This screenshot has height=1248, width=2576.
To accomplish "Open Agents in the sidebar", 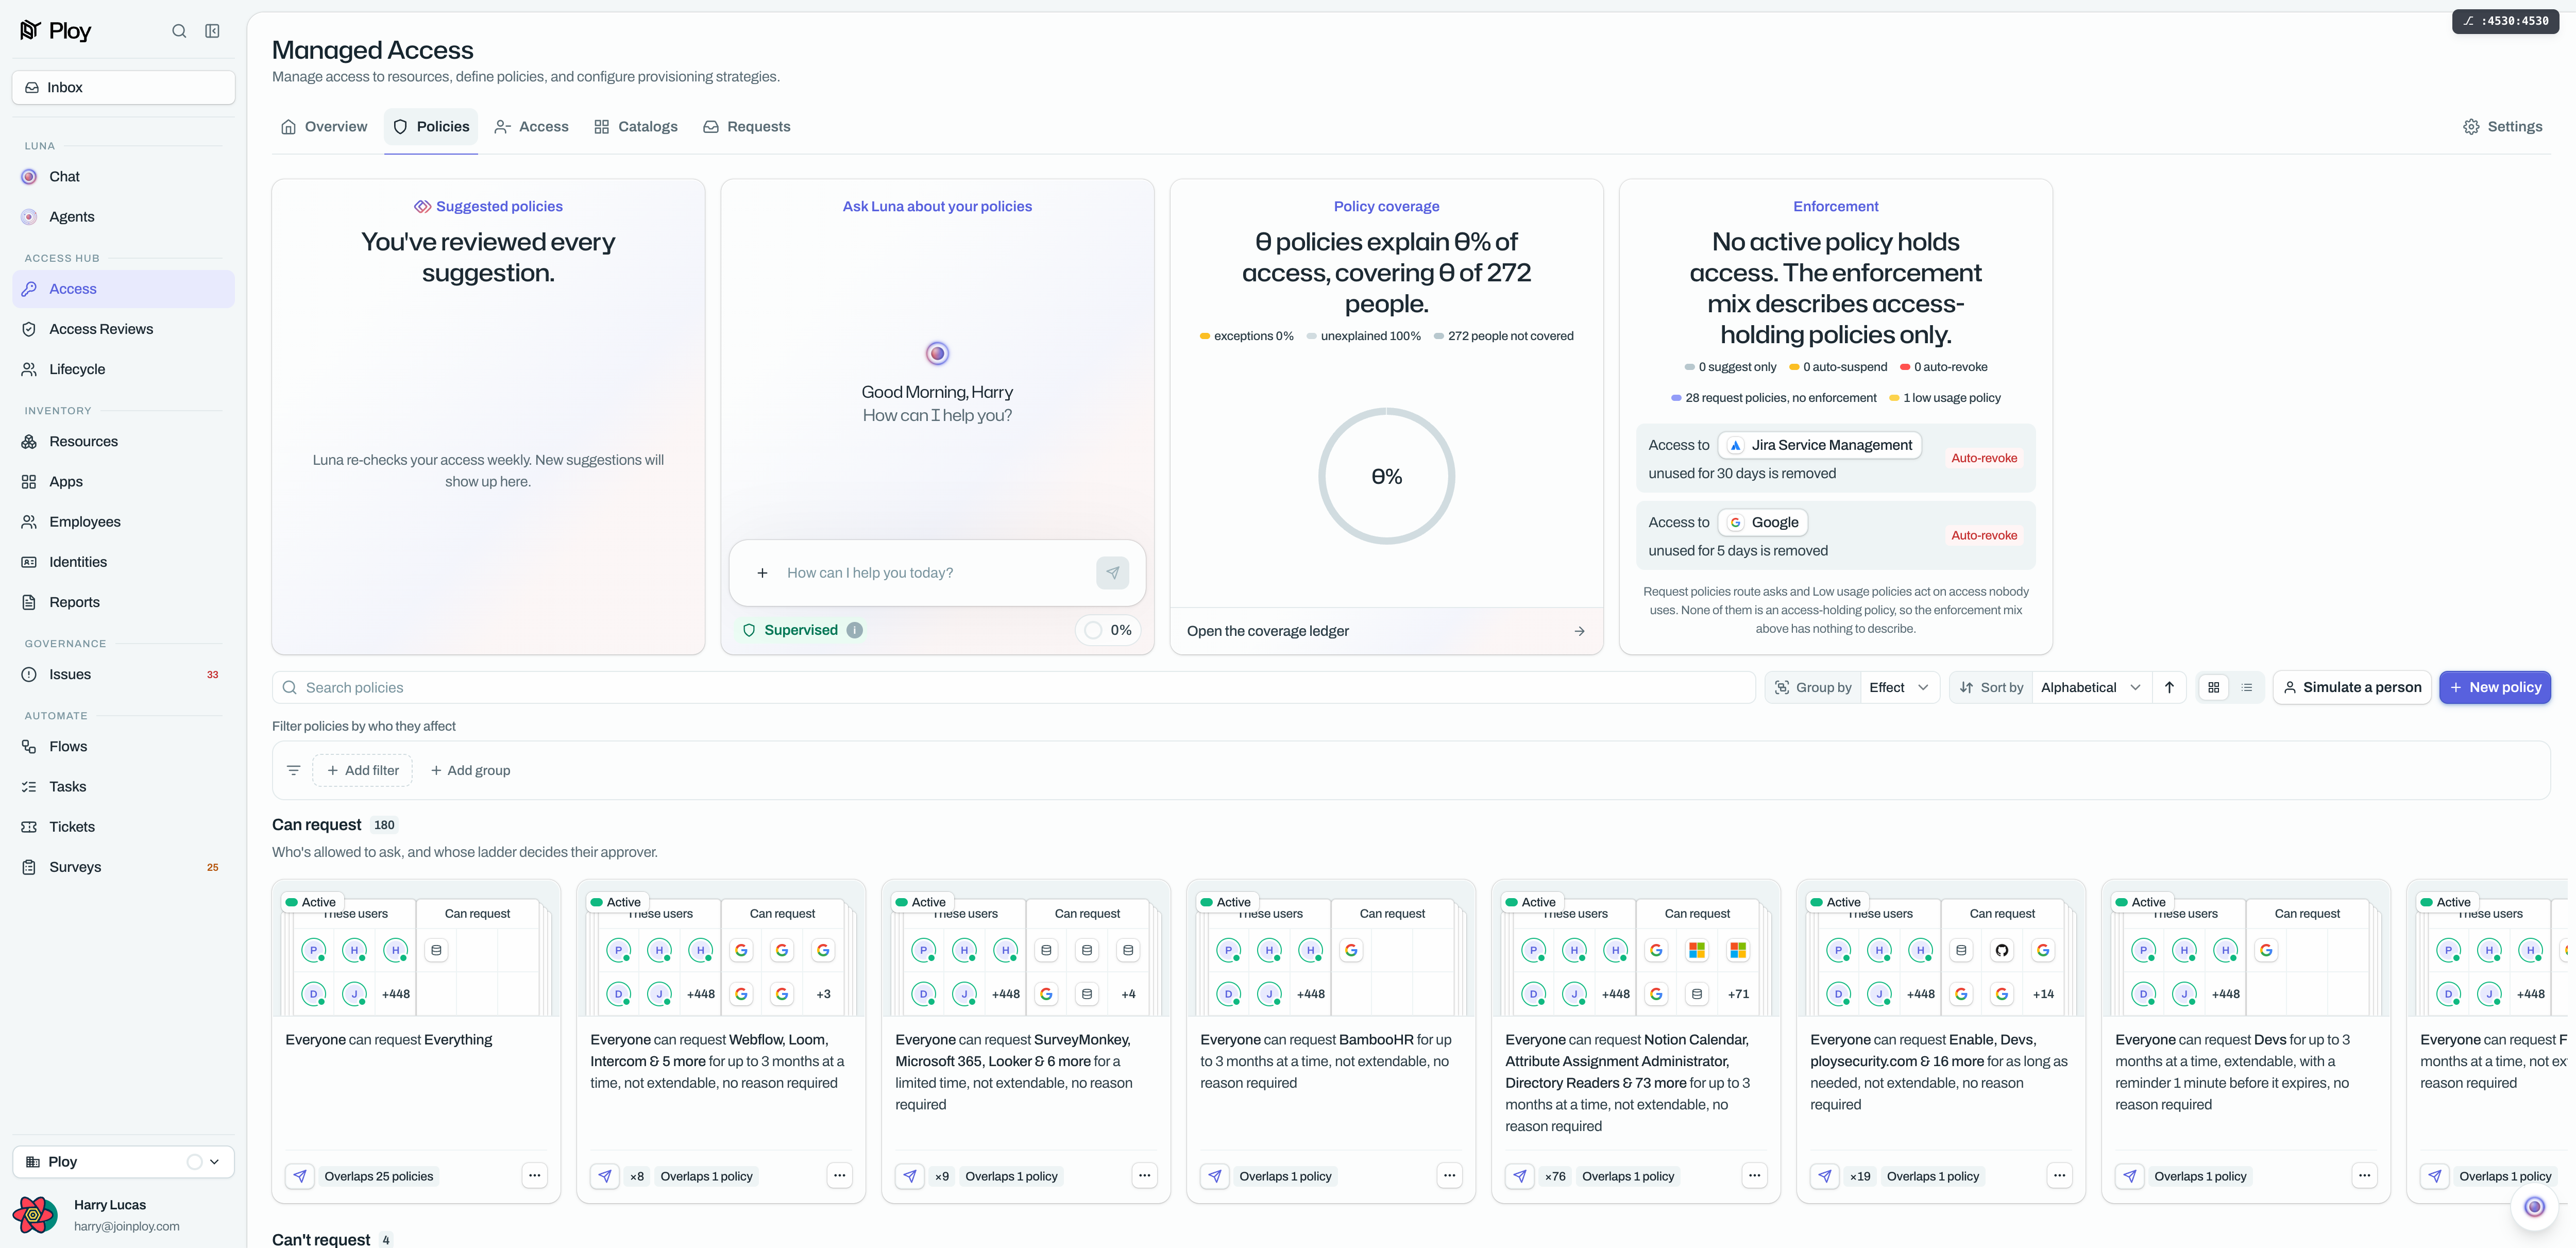I will [x=123, y=217].
